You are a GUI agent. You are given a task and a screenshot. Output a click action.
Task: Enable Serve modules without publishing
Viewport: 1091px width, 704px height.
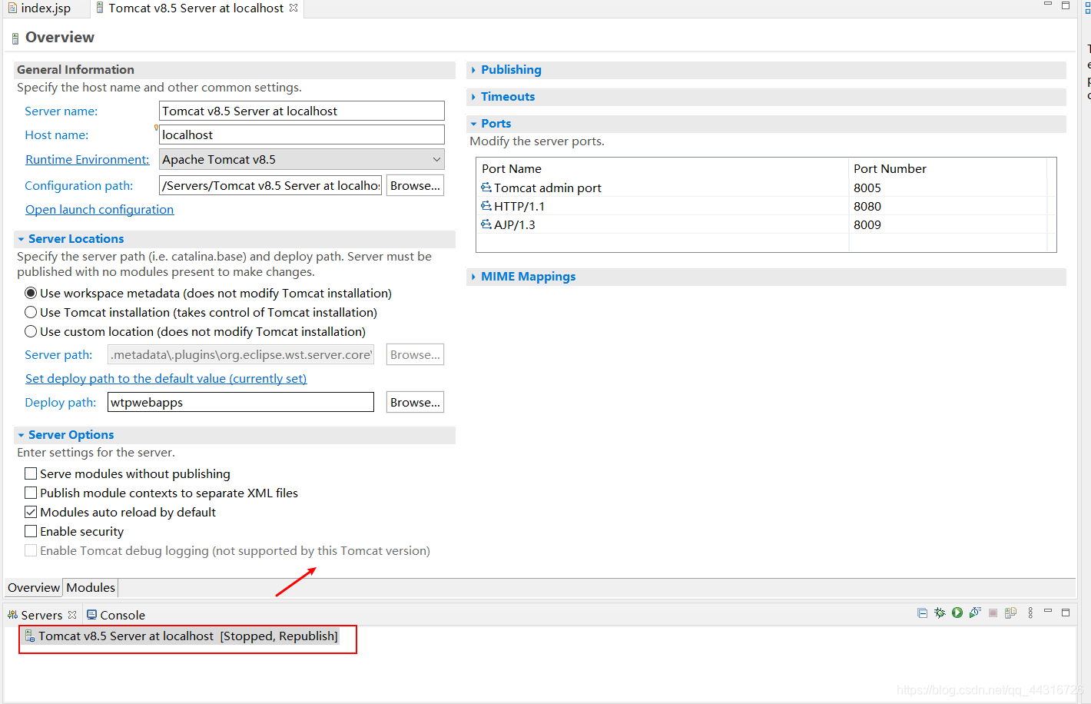[31, 473]
